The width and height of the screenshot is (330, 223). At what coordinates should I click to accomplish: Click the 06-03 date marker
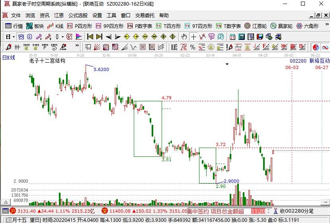click(x=292, y=67)
